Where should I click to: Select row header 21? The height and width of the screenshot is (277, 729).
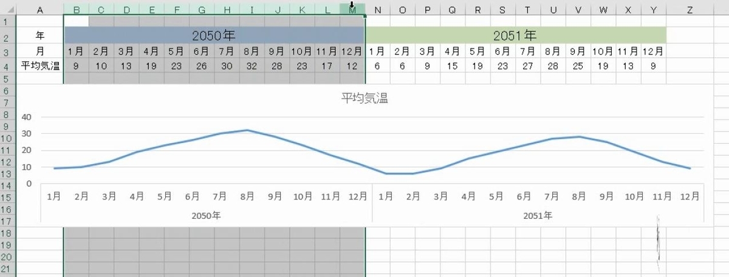7,269
